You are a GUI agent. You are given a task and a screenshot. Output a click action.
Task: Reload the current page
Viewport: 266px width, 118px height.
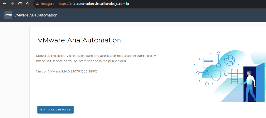20,4
